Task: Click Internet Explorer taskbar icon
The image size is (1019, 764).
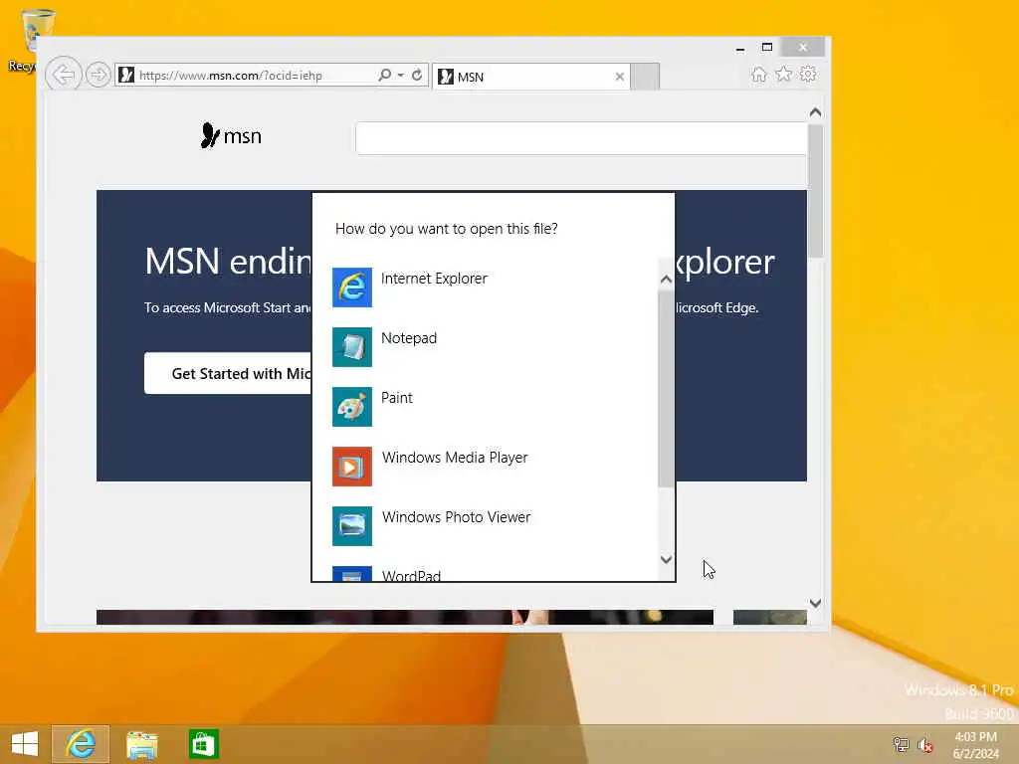Action: (x=81, y=744)
